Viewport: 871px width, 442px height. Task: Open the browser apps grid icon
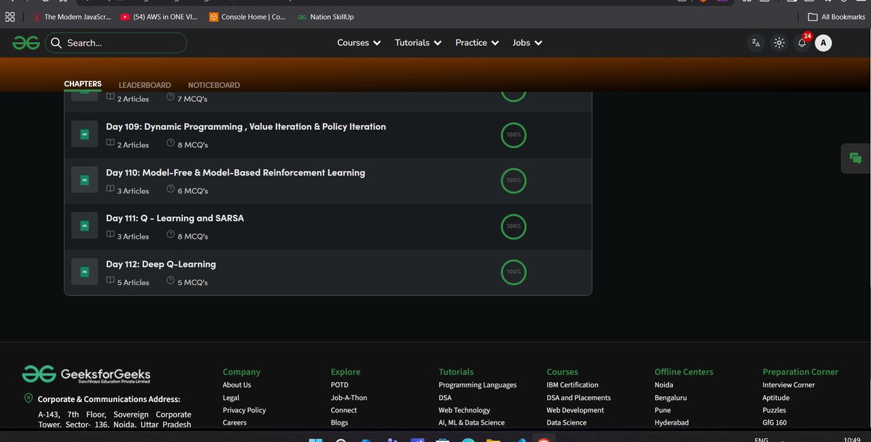(x=10, y=17)
